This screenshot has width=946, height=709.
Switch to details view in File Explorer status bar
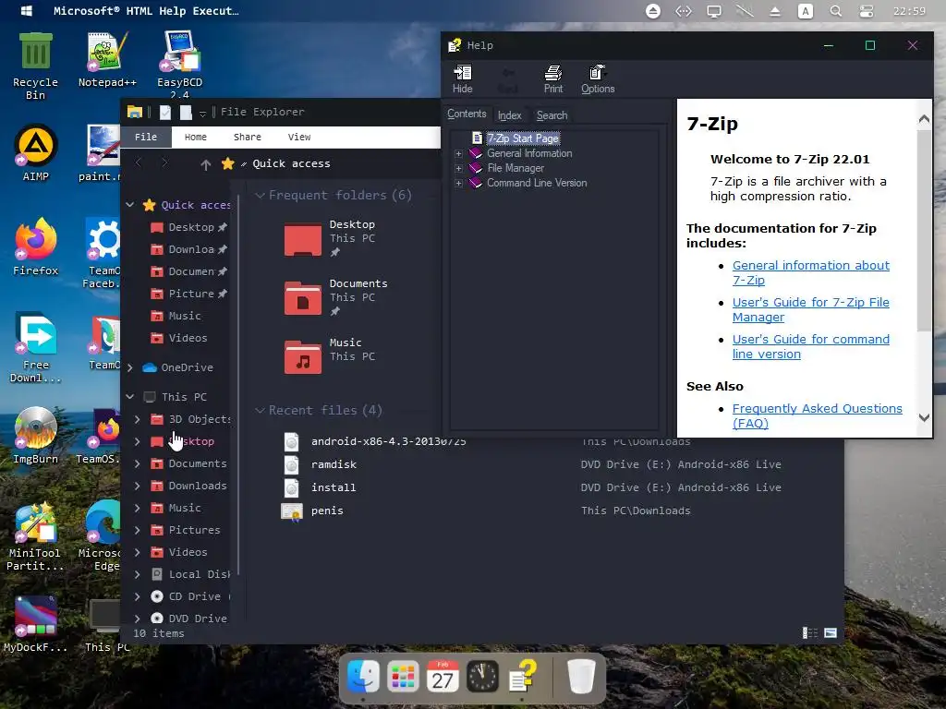[810, 632]
